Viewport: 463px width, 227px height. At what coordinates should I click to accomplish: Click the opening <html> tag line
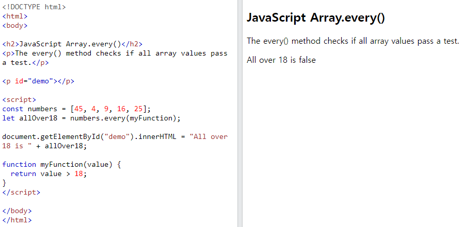point(15,16)
